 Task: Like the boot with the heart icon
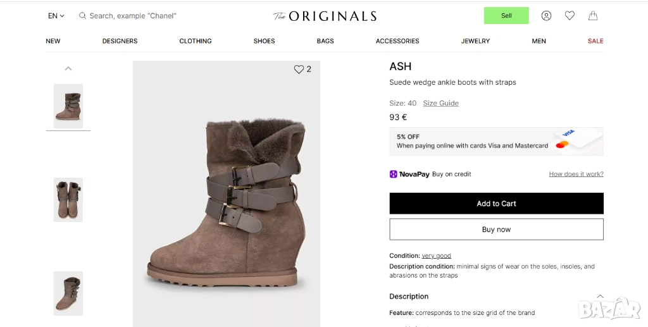click(x=299, y=70)
